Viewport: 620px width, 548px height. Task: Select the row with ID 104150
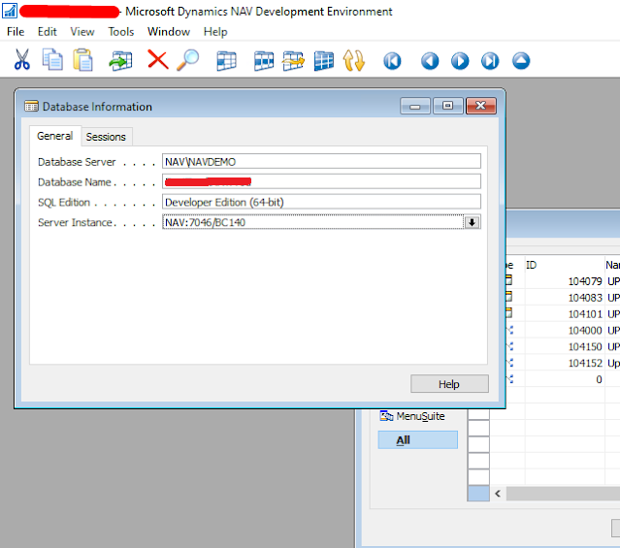pos(563,347)
